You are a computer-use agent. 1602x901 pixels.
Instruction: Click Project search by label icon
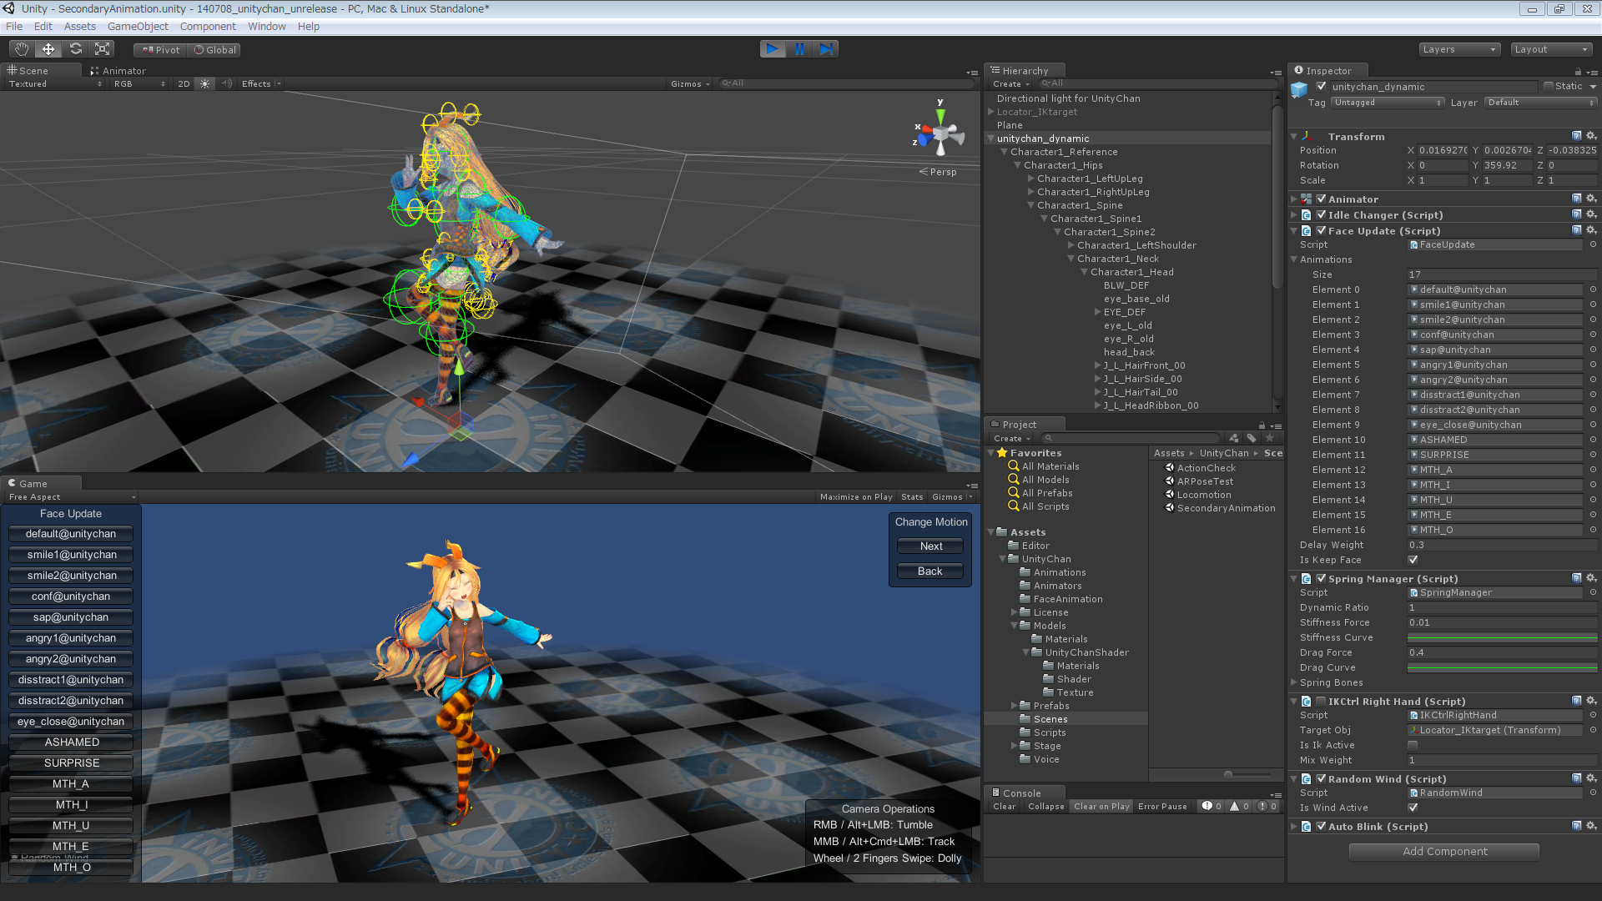1252,438
